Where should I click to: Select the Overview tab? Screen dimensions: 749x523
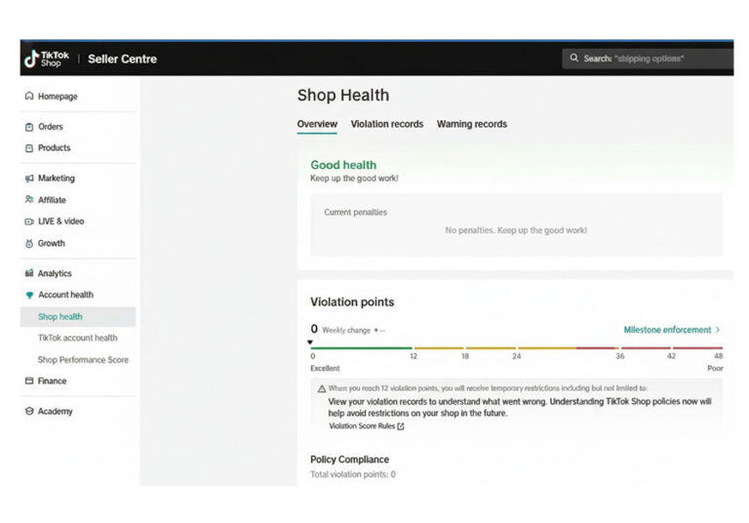317,124
